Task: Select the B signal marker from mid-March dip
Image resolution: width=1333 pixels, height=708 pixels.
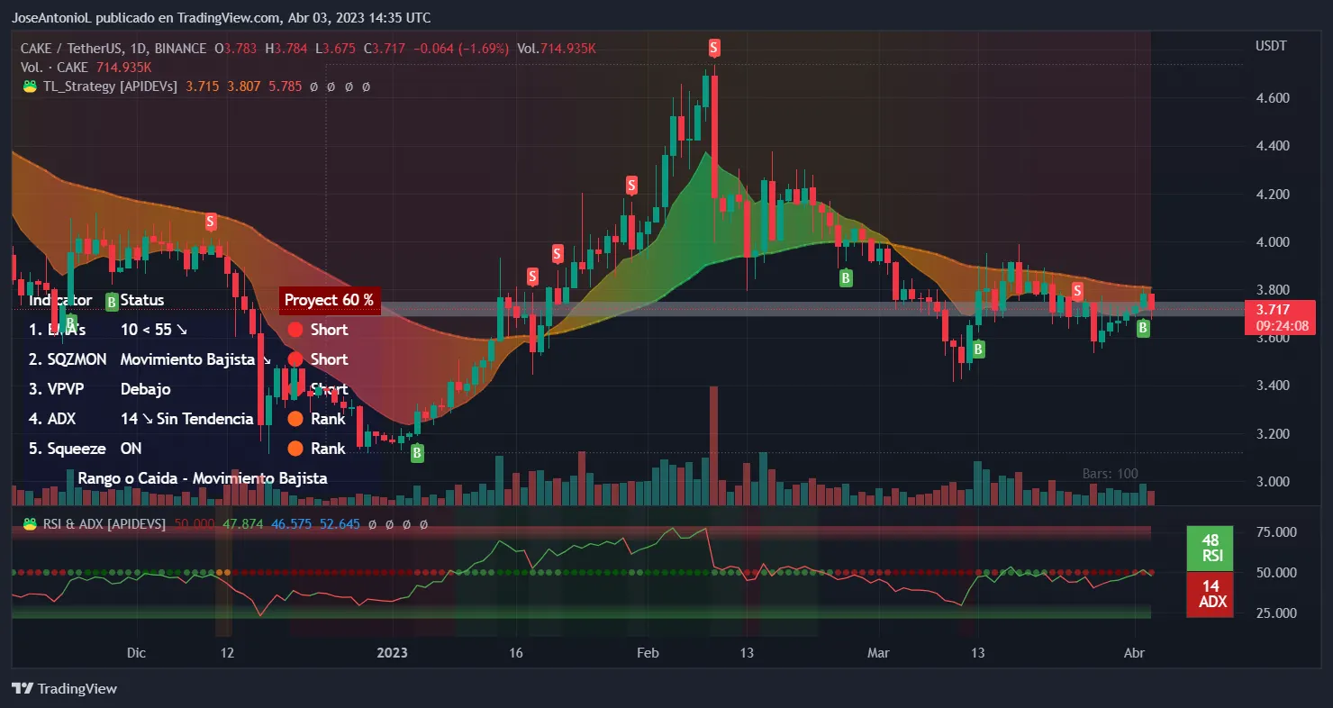Action: (x=976, y=349)
